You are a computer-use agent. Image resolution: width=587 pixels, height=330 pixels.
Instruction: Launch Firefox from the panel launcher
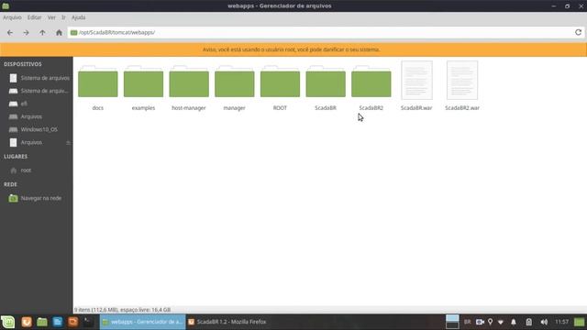[27, 322]
